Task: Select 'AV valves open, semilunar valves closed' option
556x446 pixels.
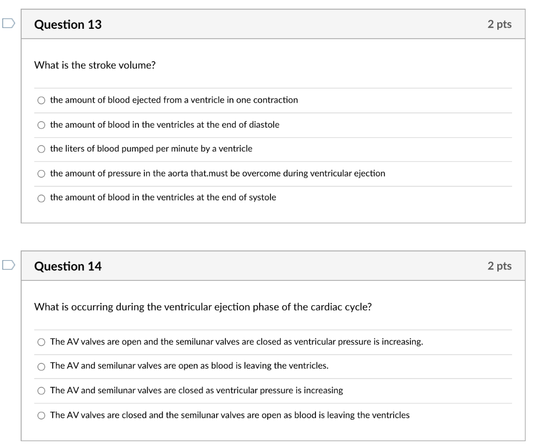Action: pyautogui.click(x=41, y=342)
